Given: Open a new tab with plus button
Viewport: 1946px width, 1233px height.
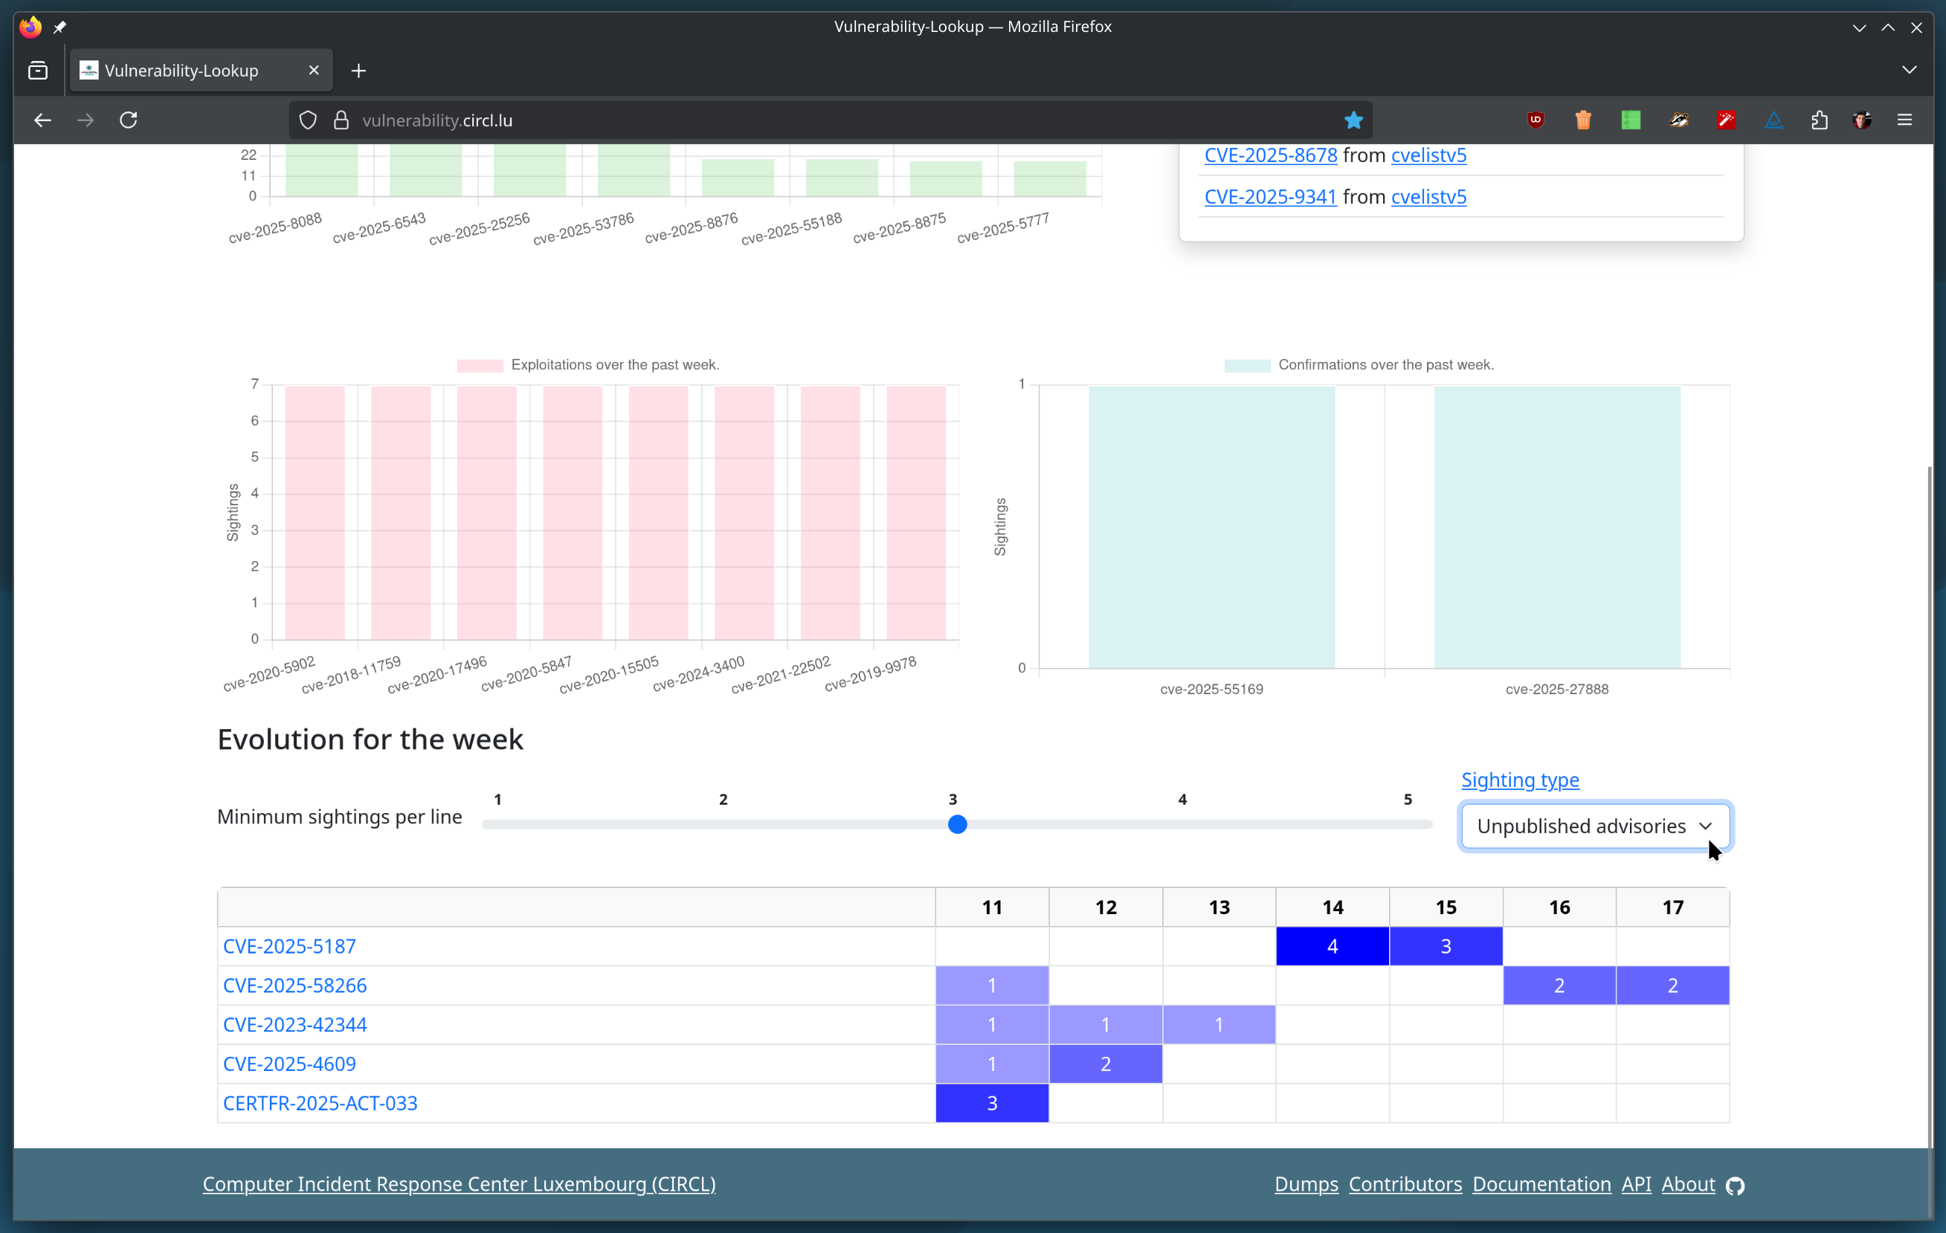Looking at the screenshot, I should pos(359,71).
